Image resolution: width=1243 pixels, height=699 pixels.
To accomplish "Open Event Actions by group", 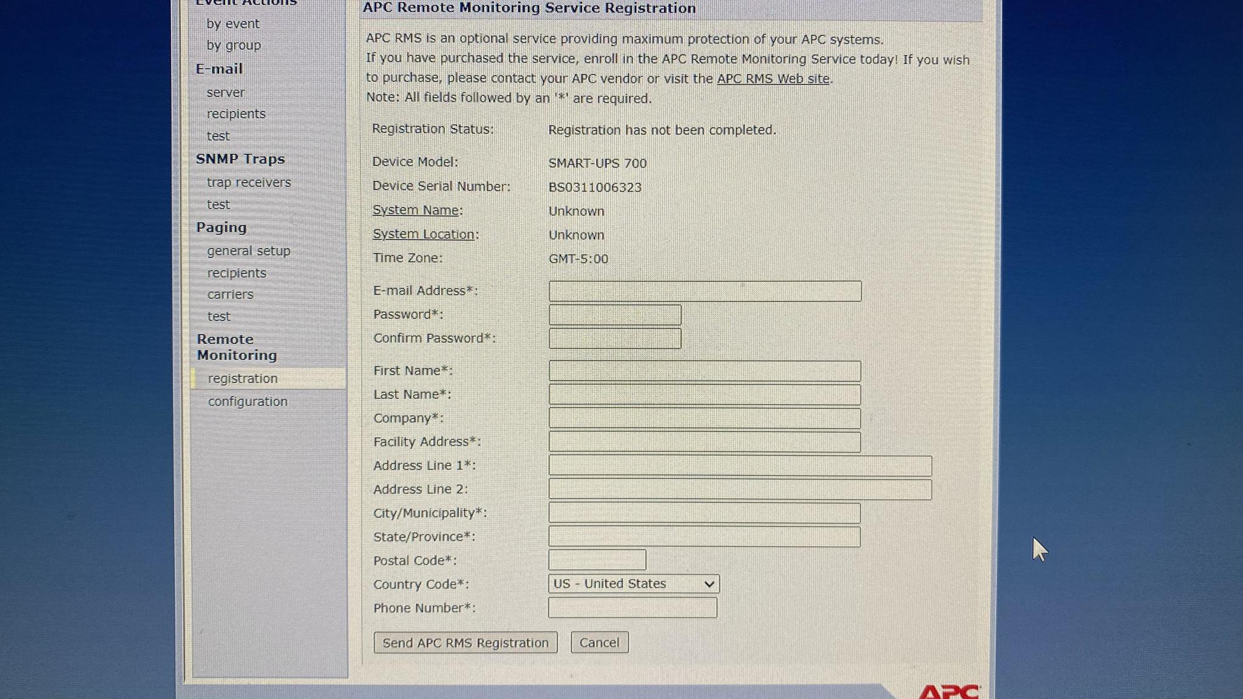I will pyautogui.click(x=233, y=46).
